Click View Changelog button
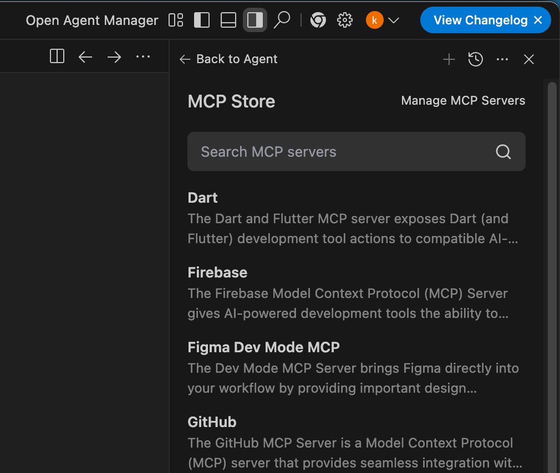Image resolution: width=560 pixels, height=473 pixels. [x=480, y=20]
